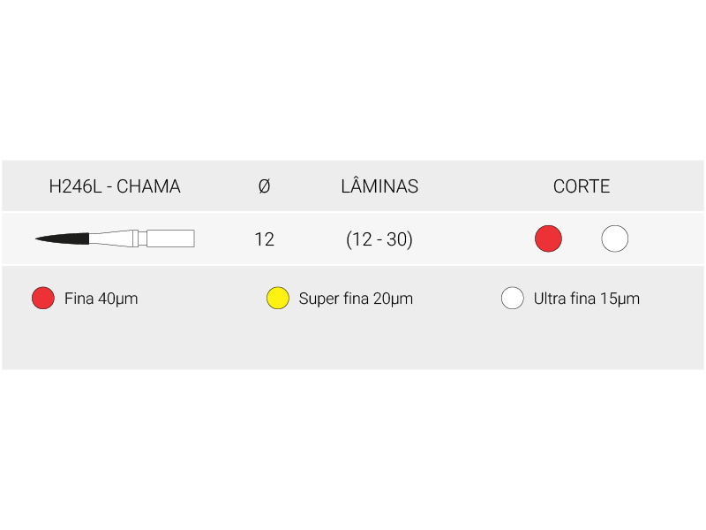706x530 pixels.
Task: Click the Ø diameter symbol in header
Action: 264,186
